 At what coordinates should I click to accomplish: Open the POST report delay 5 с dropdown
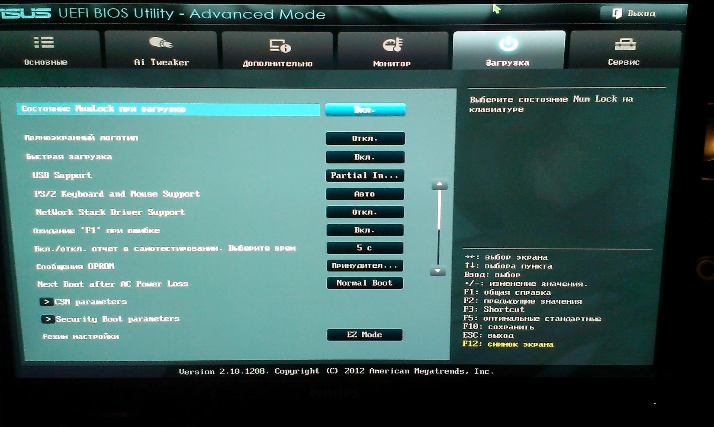pyautogui.click(x=365, y=248)
